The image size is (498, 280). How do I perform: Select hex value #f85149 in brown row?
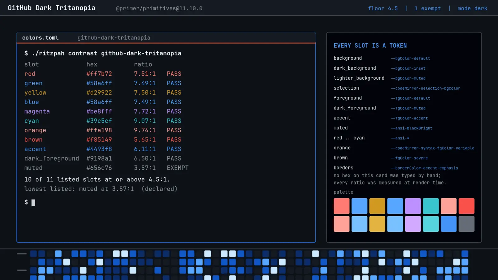pyautogui.click(x=99, y=140)
